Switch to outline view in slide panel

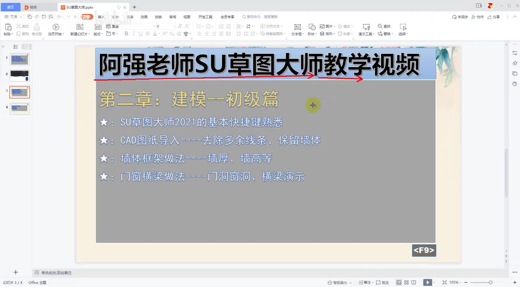[x=15, y=47]
